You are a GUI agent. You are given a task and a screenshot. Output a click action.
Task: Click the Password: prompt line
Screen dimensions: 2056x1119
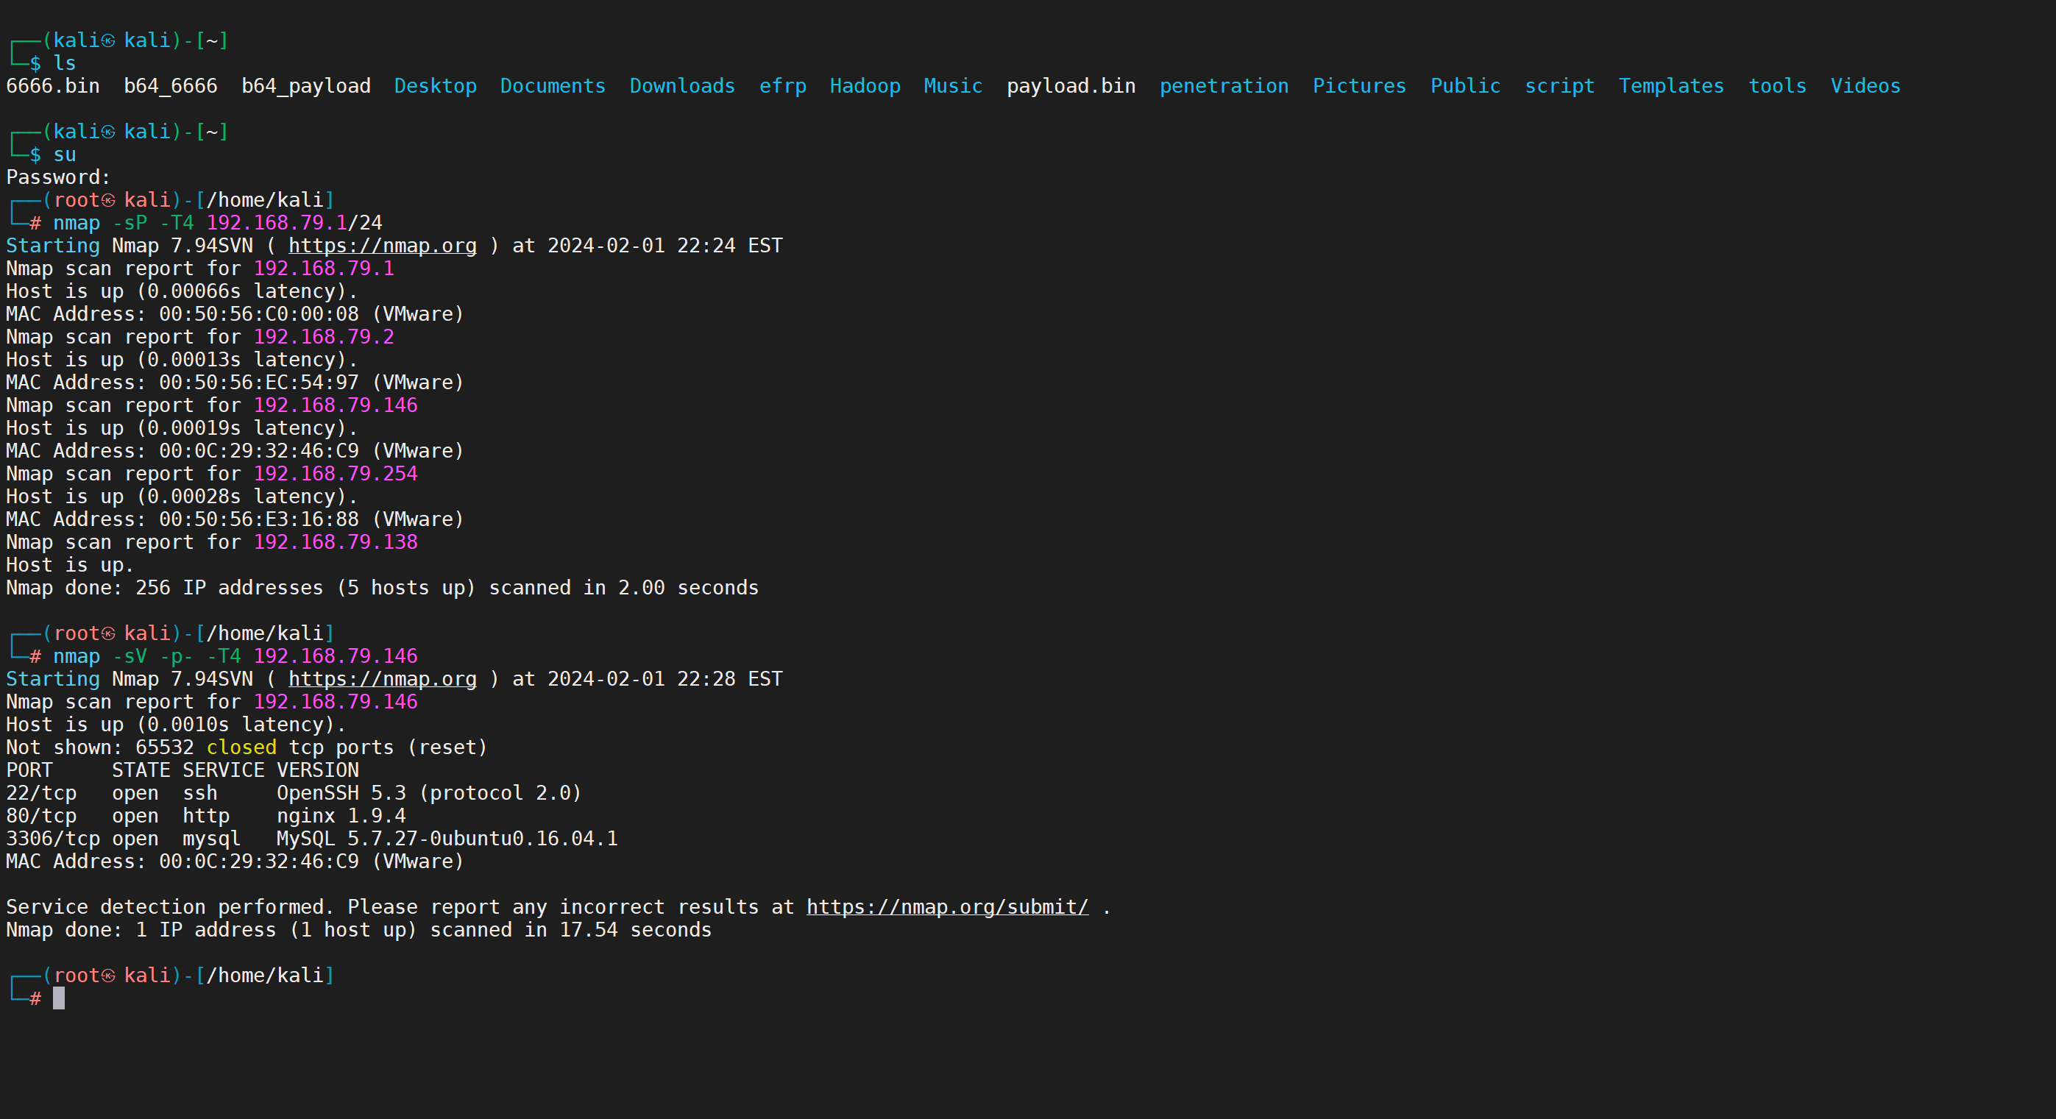pos(58,177)
